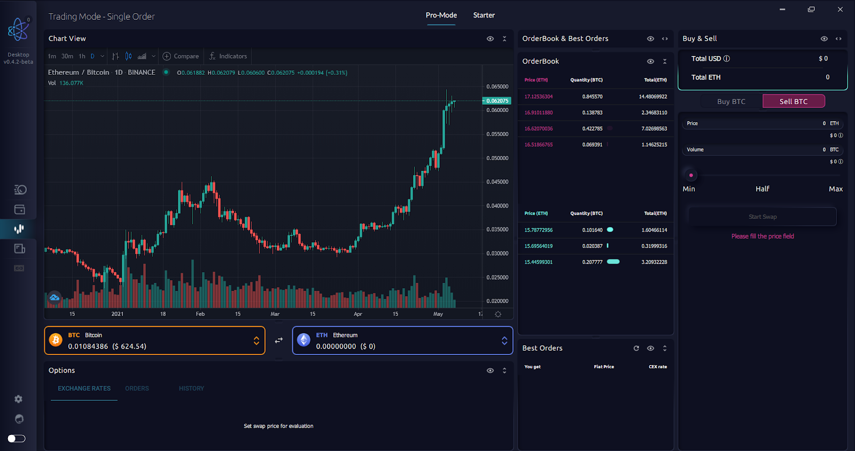Image resolution: width=855 pixels, height=451 pixels.
Task: Open the ORDERS tab
Action: pyautogui.click(x=137, y=389)
